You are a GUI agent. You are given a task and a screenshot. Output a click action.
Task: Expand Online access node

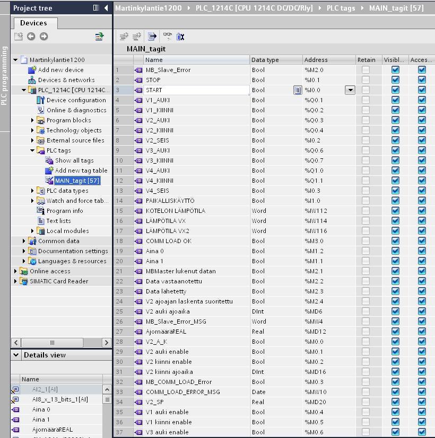[15, 271]
